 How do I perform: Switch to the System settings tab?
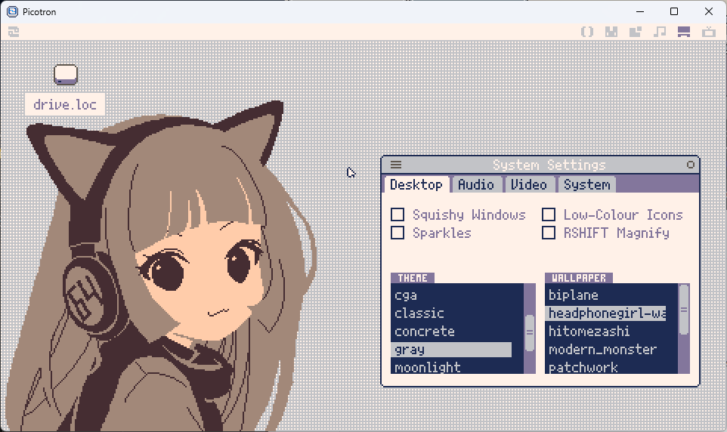(586, 184)
